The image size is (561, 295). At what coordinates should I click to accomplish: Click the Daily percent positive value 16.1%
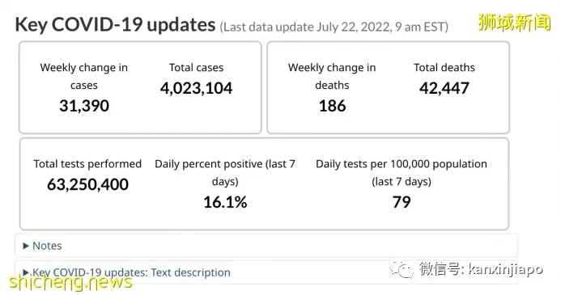[225, 202]
